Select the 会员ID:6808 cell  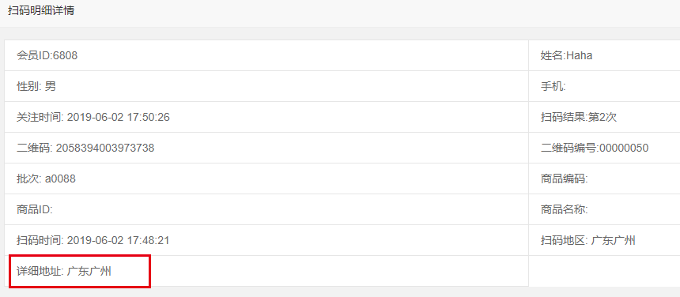coord(266,55)
